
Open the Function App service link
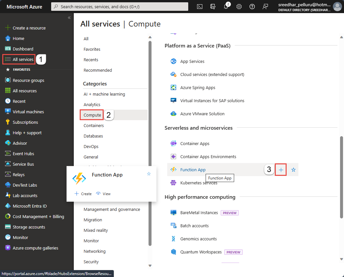[193, 170]
